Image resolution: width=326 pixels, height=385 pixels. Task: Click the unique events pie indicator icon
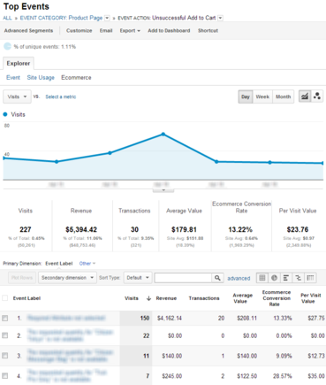pos(7,46)
